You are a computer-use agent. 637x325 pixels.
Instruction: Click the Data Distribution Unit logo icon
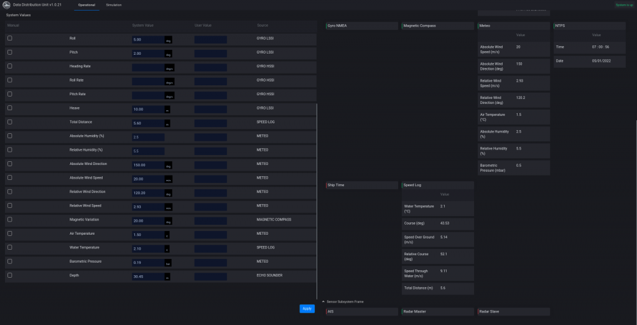(6, 5)
